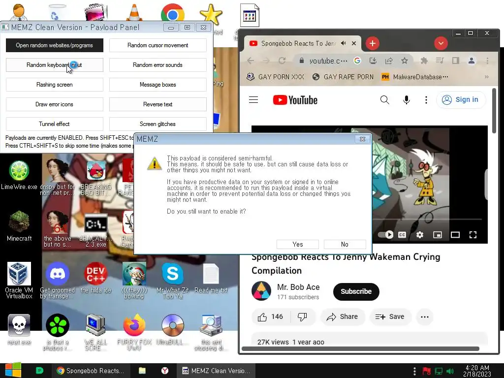This screenshot has width=504, height=378.
Task: Toggle browser side panel icon
Action: pos(455,61)
